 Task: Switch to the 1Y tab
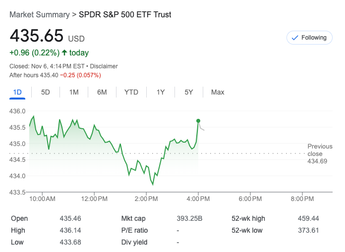pyautogui.click(x=161, y=92)
